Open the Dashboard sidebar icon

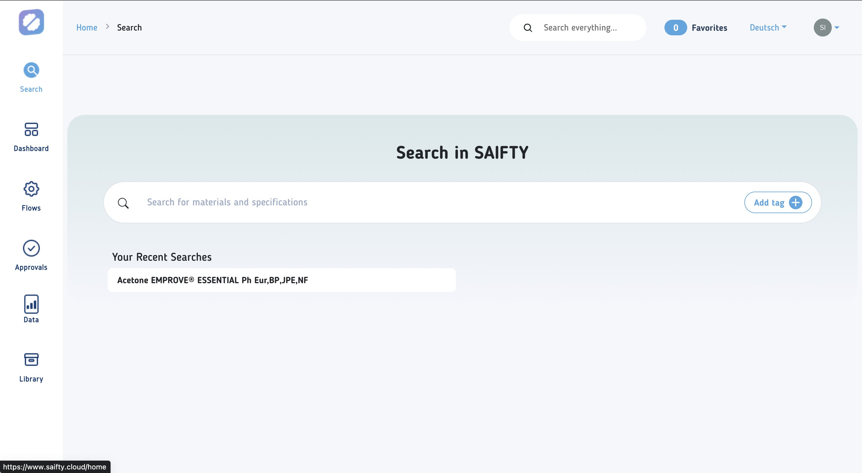click(31, 129)
